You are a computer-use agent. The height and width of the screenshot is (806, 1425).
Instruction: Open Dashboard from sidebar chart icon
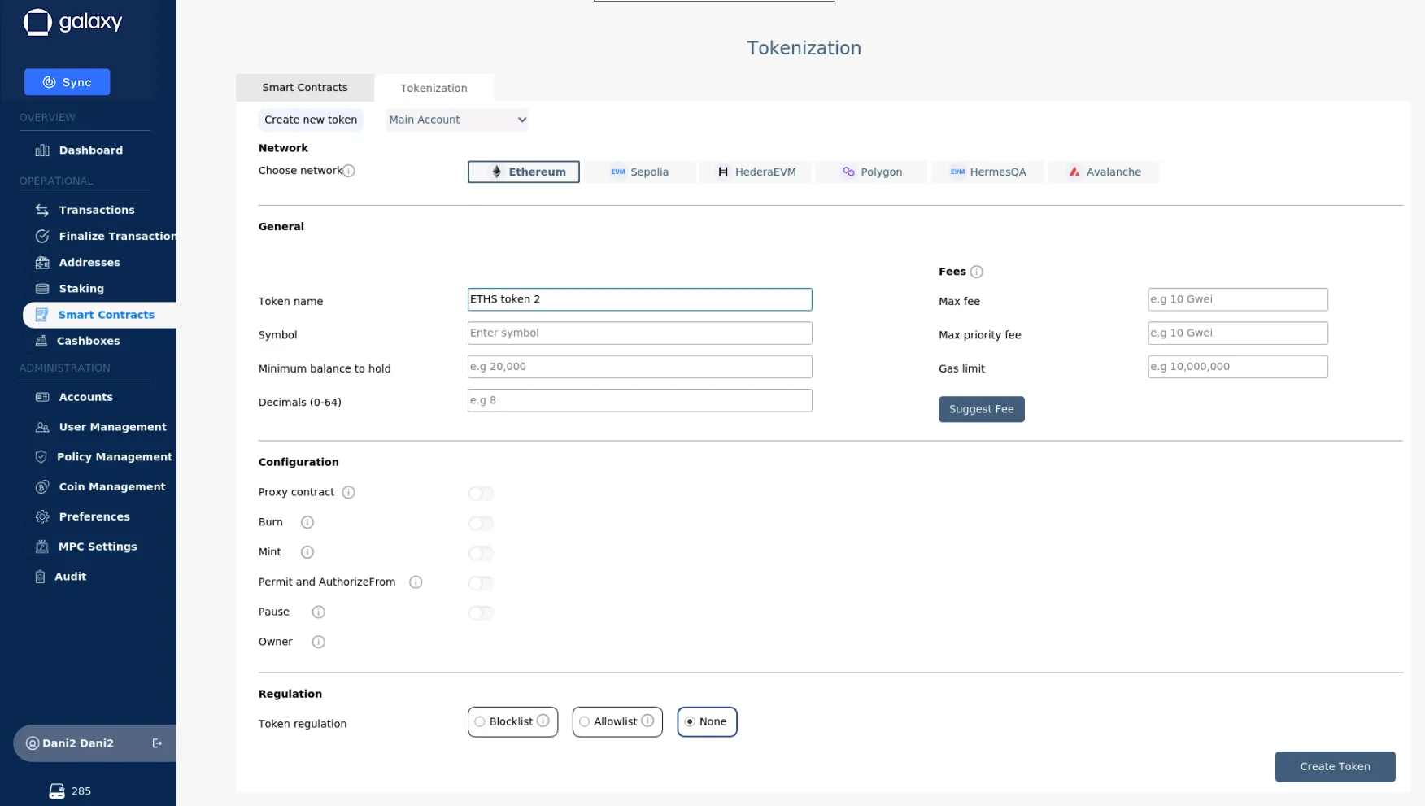point(42,150)
